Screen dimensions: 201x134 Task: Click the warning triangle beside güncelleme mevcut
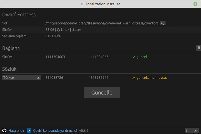click(x=134, y=78)
